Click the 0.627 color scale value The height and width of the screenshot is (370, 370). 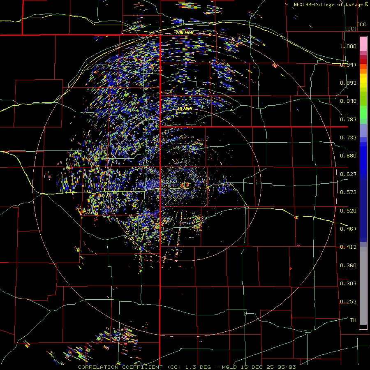(x=348, y=174)
